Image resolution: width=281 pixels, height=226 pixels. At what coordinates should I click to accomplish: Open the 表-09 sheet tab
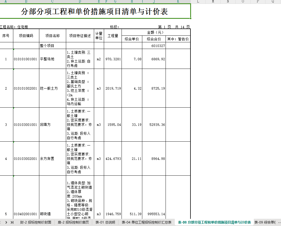265,222
